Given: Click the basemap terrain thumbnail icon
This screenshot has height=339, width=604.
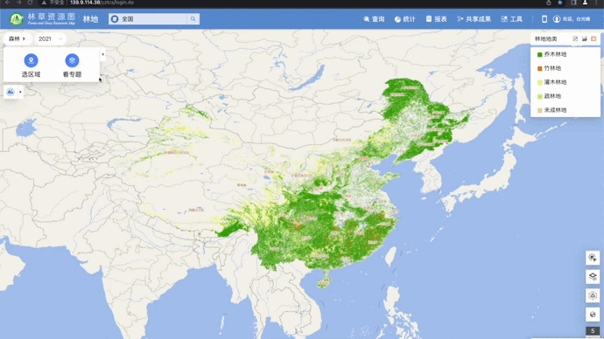Looking at the screenshot, I should pos(11,92).
